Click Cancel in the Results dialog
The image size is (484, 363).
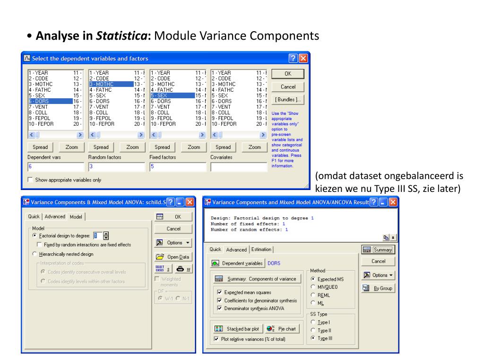coord(378,261)
